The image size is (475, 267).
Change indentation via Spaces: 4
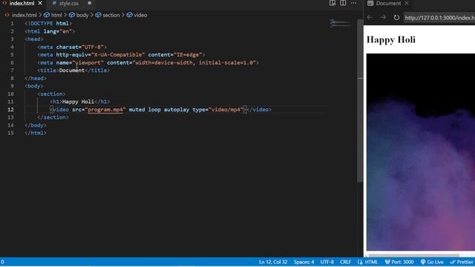304,262
